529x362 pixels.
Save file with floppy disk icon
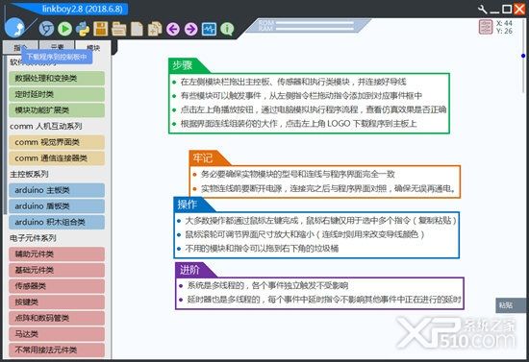pos(101,29)
